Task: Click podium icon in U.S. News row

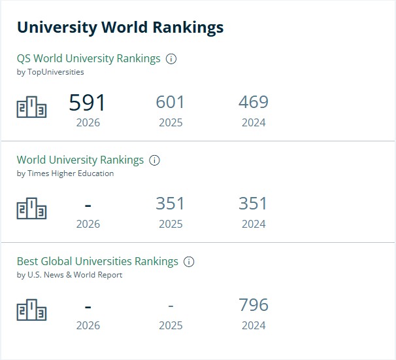Action: [x=31, y=310]
